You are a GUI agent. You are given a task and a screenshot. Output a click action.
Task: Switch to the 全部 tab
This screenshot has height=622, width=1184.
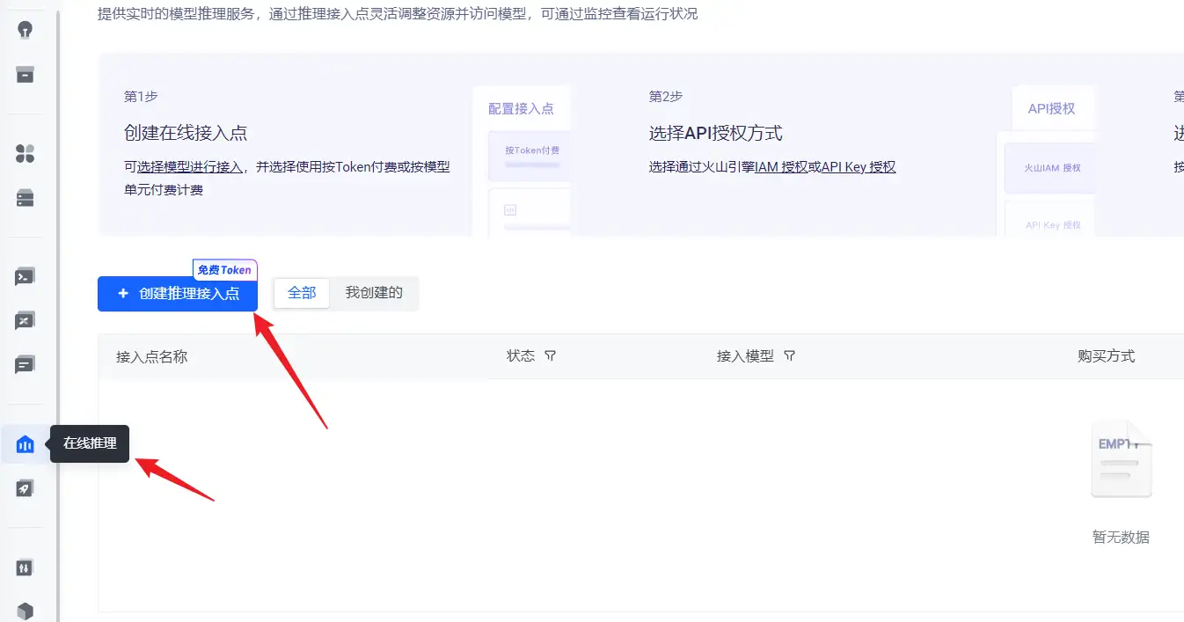[302, 293]
